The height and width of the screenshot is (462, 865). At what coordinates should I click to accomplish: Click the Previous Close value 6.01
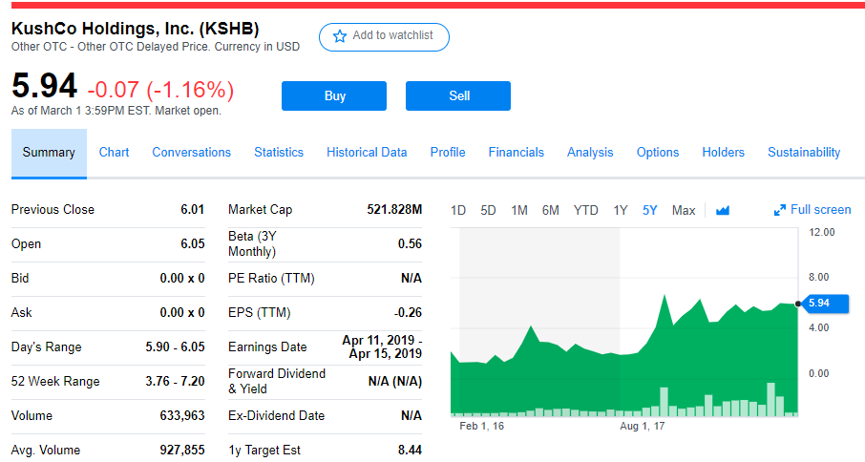coord(193,209)
